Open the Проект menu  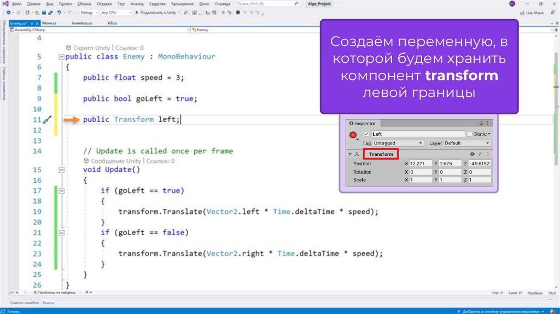(x=66, y=4)
